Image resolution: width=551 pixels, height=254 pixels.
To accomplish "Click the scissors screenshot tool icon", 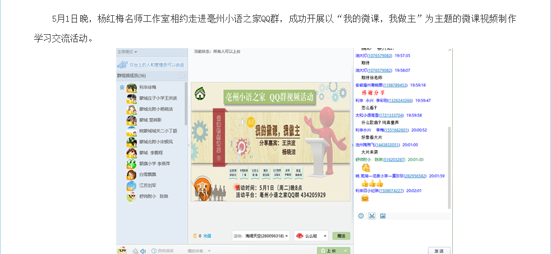I will click(372, 216).
